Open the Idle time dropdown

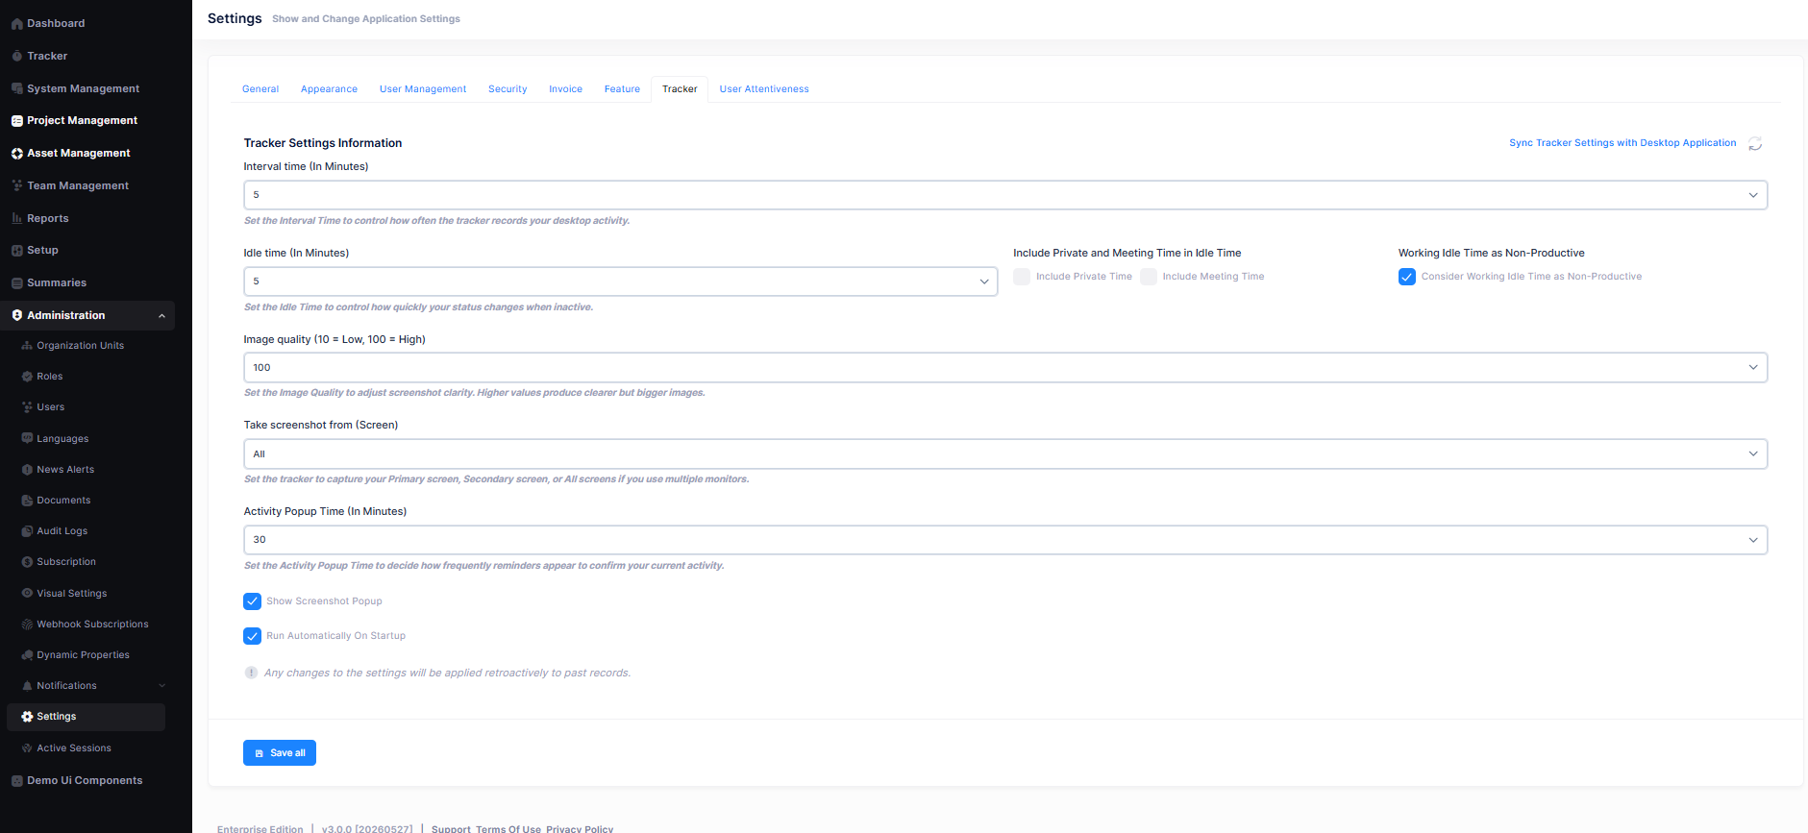(x=621, y=282)
